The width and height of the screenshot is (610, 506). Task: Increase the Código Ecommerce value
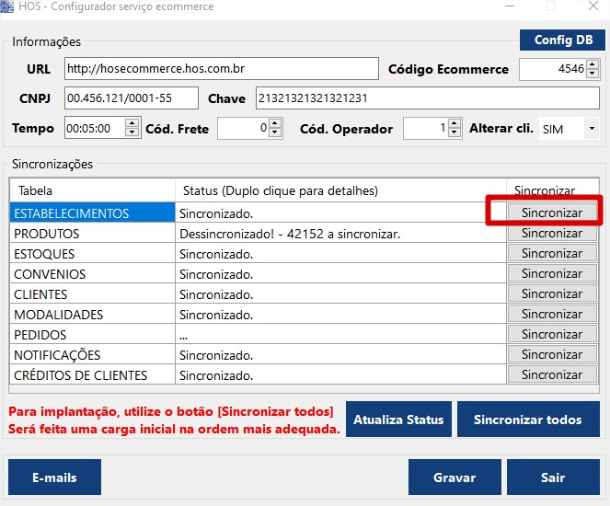593,64
